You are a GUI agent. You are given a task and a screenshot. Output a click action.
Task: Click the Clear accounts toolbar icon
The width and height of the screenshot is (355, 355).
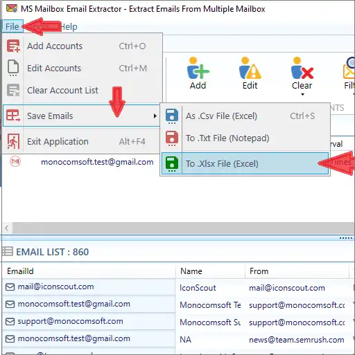302,69
